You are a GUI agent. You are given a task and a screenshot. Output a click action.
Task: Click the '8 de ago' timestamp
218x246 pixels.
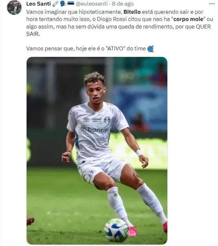123,4
